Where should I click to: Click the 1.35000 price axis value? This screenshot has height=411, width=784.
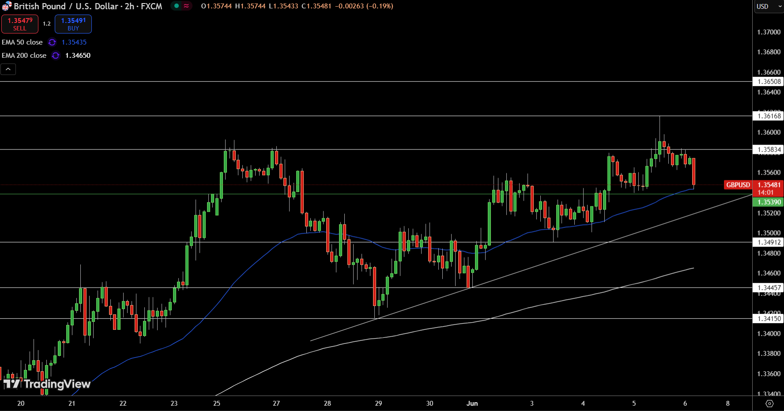[769, 233]
